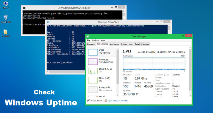Open the Tecadmin folder on desktop
This screenshot has height=113, width=213.
click(6, 32)
